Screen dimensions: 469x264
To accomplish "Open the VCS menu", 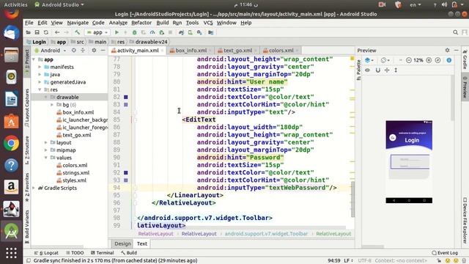I will click(208, 23).
